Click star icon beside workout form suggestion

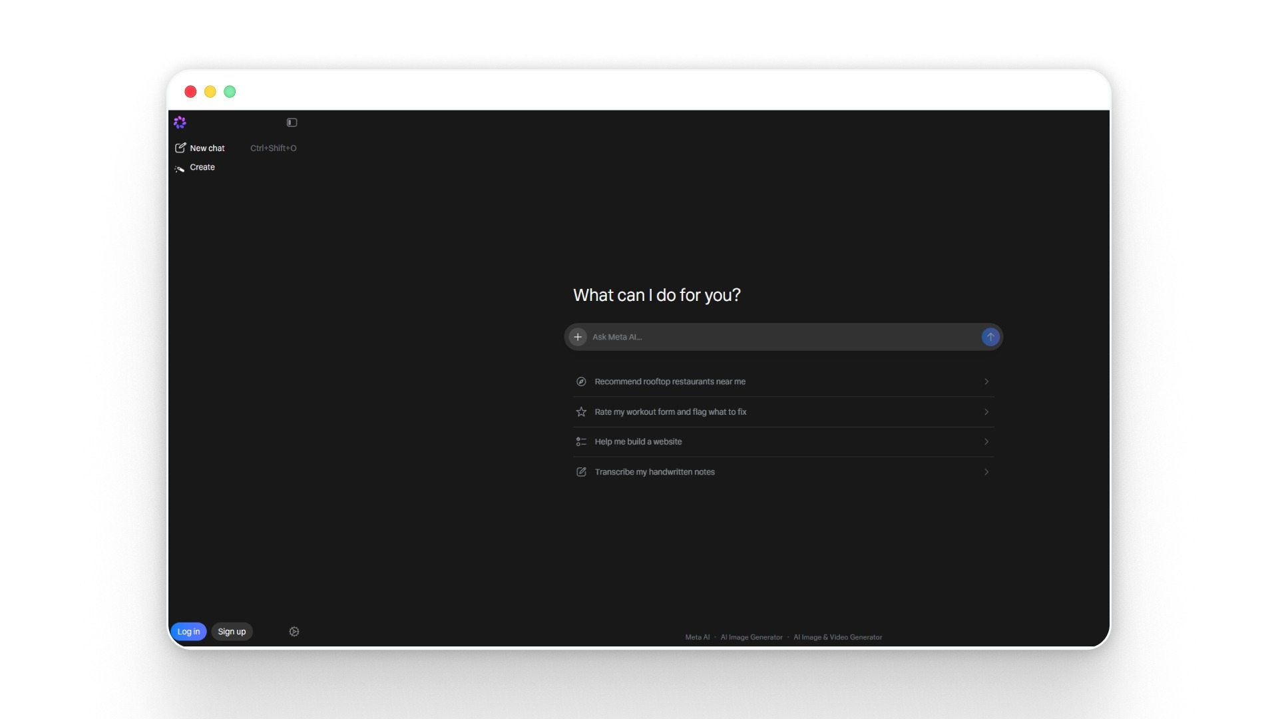click(x=581, y=412)
